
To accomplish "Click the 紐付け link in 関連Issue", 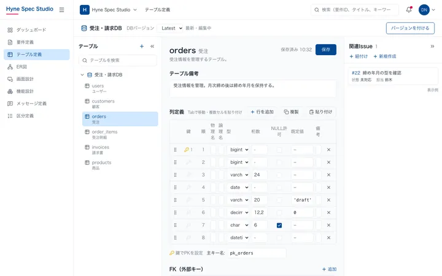I will (359, 56).
